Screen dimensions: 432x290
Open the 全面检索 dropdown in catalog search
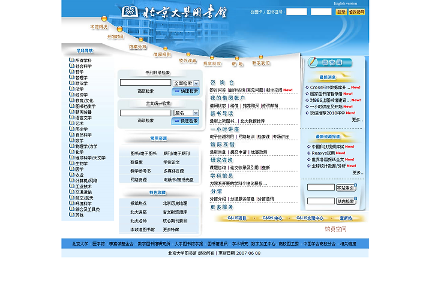coord(186,83)
